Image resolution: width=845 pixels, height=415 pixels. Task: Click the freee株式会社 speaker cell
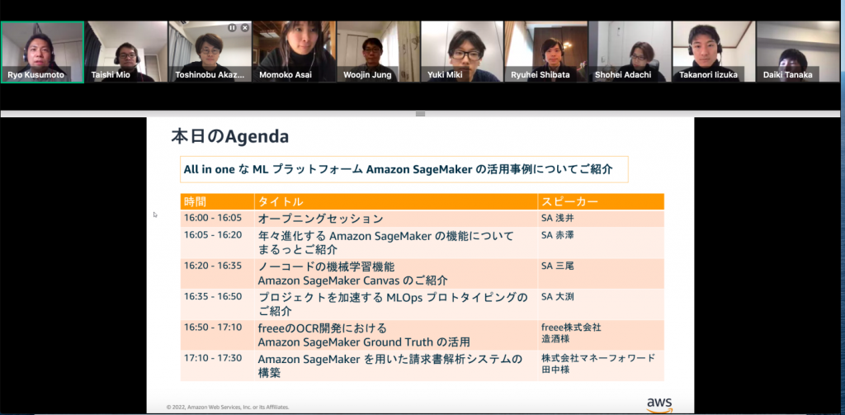tap(601, 335)
